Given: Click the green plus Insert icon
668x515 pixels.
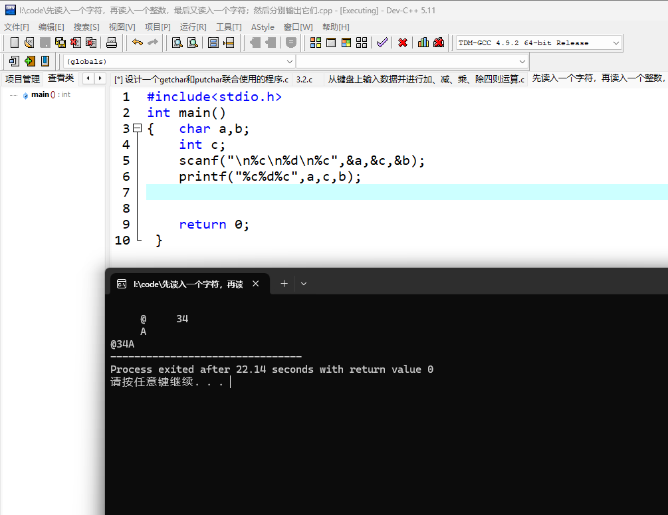Looking at the screenshot, I should (x=29, y=61).
